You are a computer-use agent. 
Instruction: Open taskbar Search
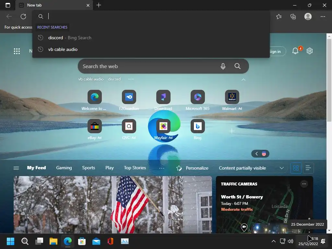click(x=25, y=241)
